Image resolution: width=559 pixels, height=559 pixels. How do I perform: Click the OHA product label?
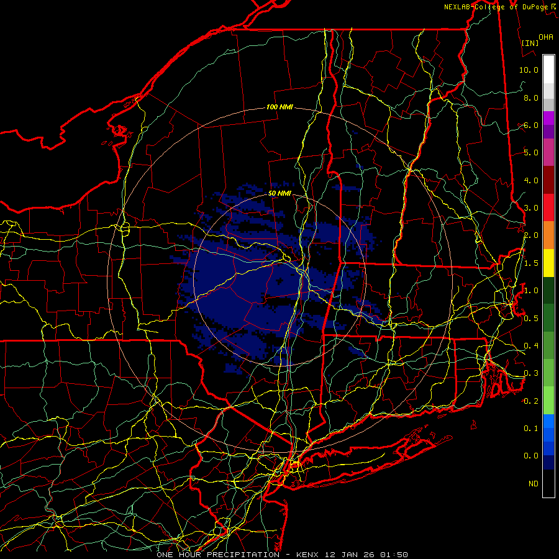tap(546, 37)
